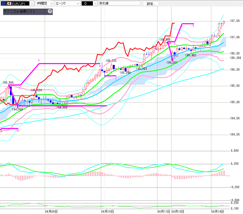Click the square icon on テクニカル指標リスト panel
243x214 pixels.
50,11
